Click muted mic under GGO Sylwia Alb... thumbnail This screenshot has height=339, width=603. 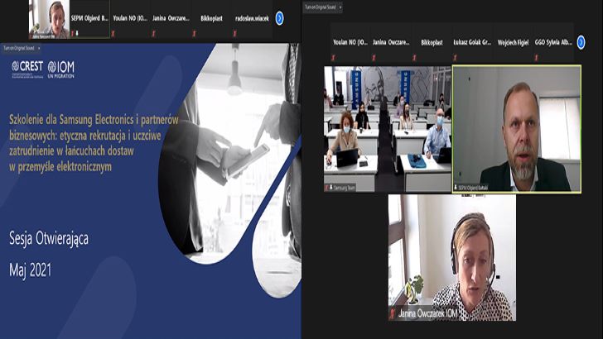coord(536,58)
